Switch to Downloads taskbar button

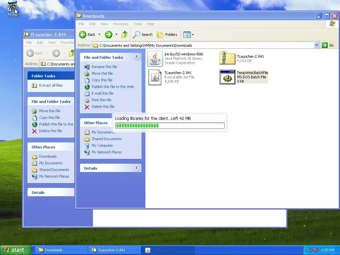[x=61, y=250]
